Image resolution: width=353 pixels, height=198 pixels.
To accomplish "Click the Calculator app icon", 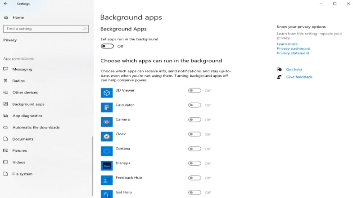I will pyautogui.click(x=106, y=107).
